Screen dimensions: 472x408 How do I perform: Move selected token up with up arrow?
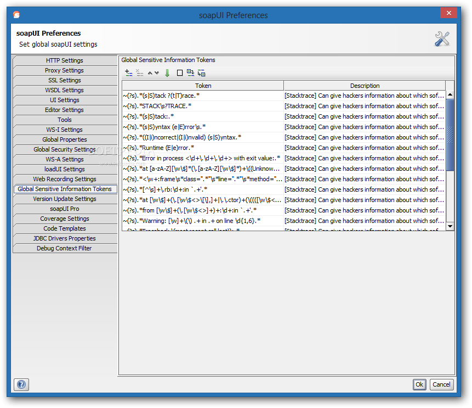pyautogui.click(x=150, y=73)
